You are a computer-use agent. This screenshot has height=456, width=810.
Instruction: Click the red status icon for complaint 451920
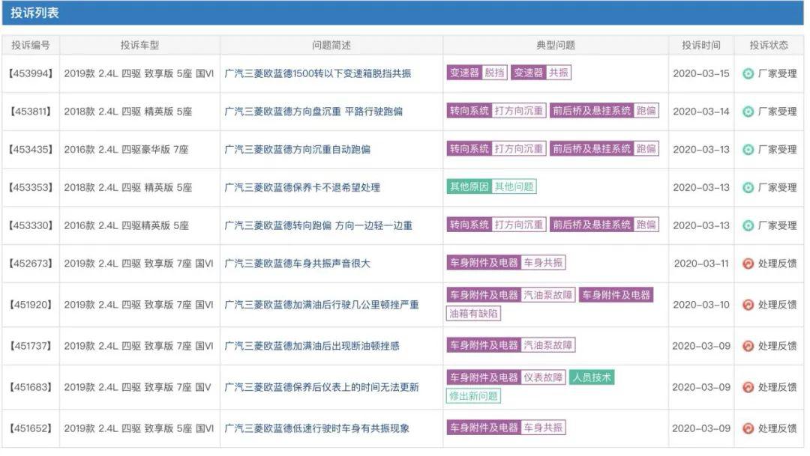tap(747, 305)
